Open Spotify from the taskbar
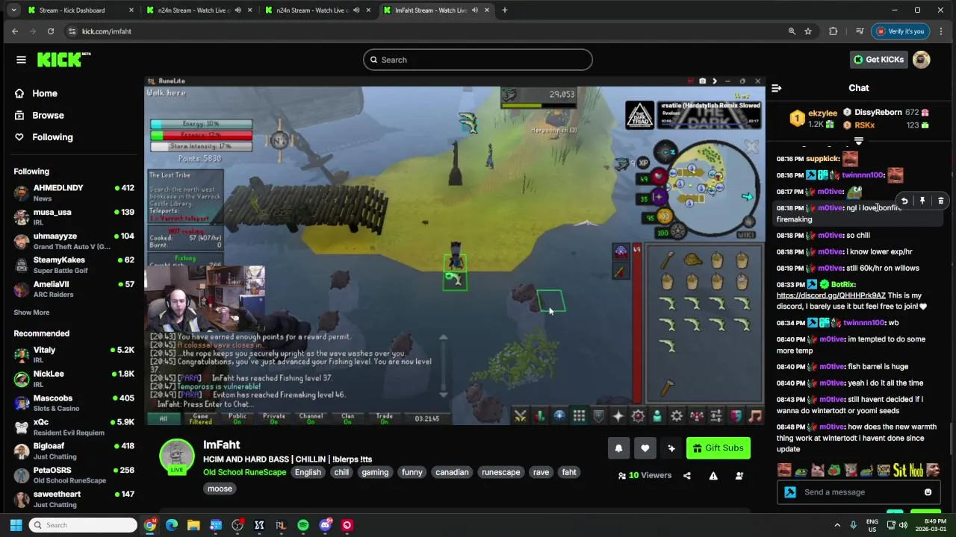The height and width of the screenshot is (537, 956). pyautogui.click(x=302, y=525)
